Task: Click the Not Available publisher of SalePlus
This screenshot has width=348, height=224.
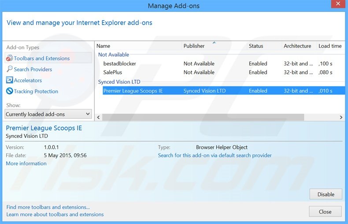Action: pyautogui.click(x=199, y=72)
